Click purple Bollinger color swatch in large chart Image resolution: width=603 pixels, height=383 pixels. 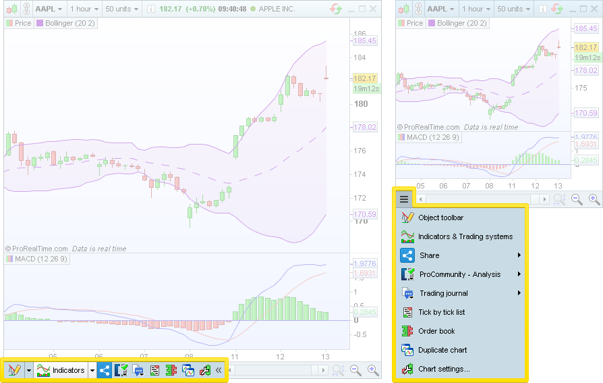pos(40,22)
